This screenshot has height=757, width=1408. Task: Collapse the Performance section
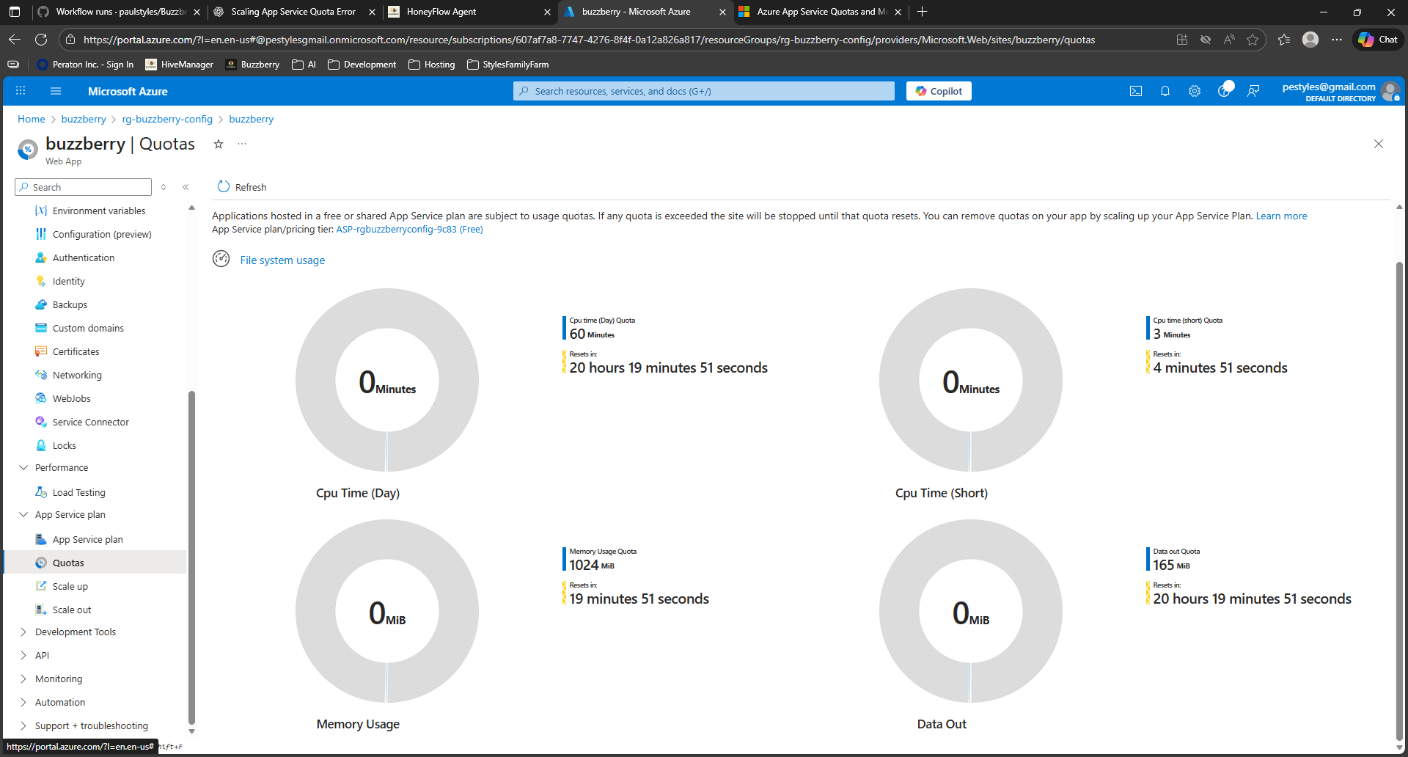tap(23, 467)
